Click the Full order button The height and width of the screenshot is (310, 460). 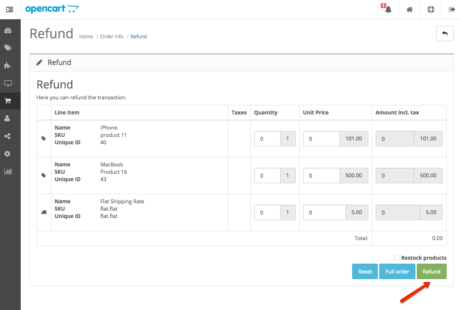397,271
